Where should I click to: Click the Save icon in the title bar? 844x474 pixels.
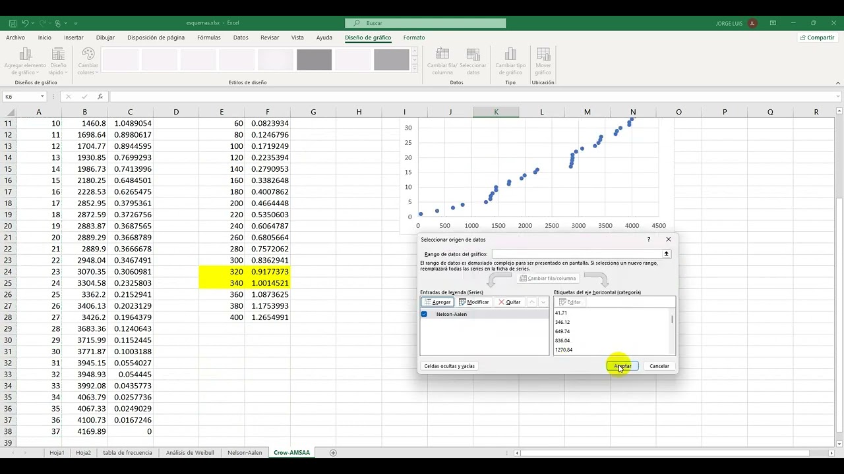13,23
